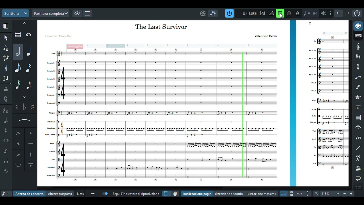Toggle Lock Duration padlock icon
The height and width of the screenshot is (205, 364).
pyautogui.click(x=6, y=89)
